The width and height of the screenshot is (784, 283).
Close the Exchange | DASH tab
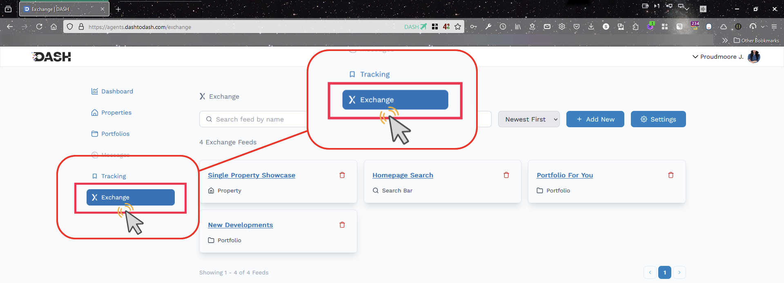point(102,9)
